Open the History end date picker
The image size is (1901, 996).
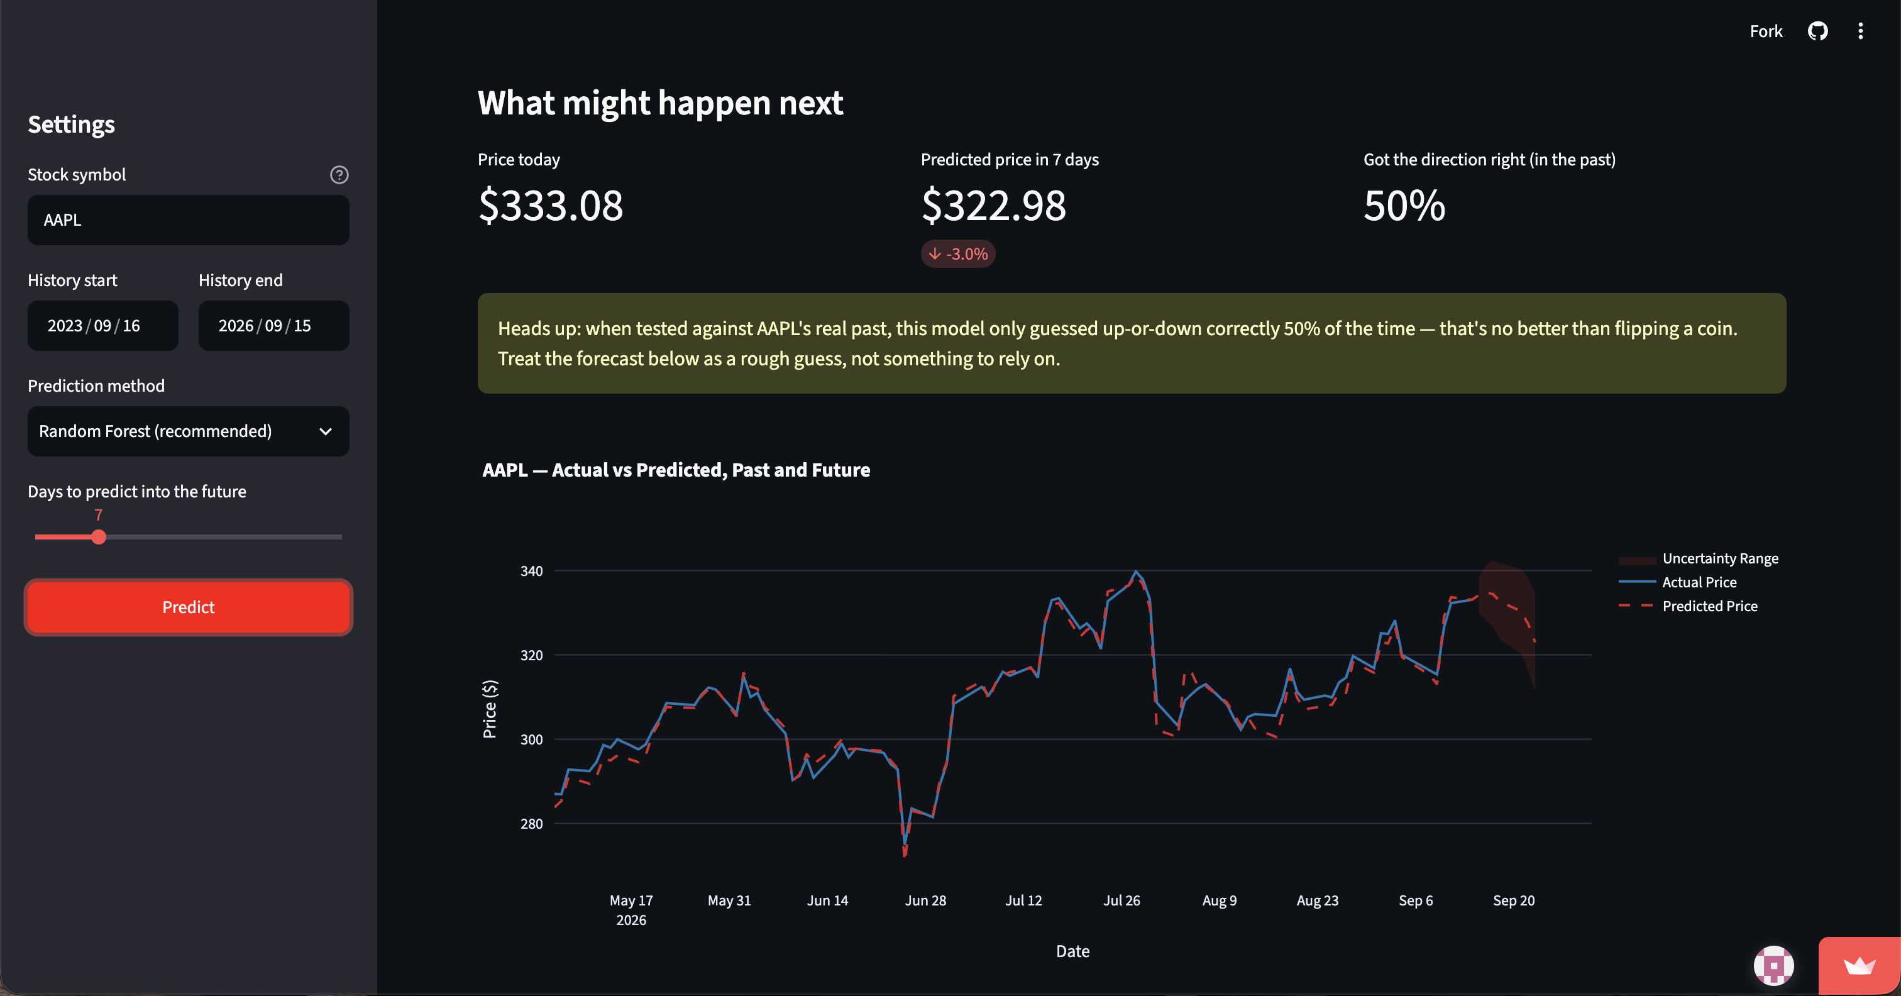click(x=274, y=326)
